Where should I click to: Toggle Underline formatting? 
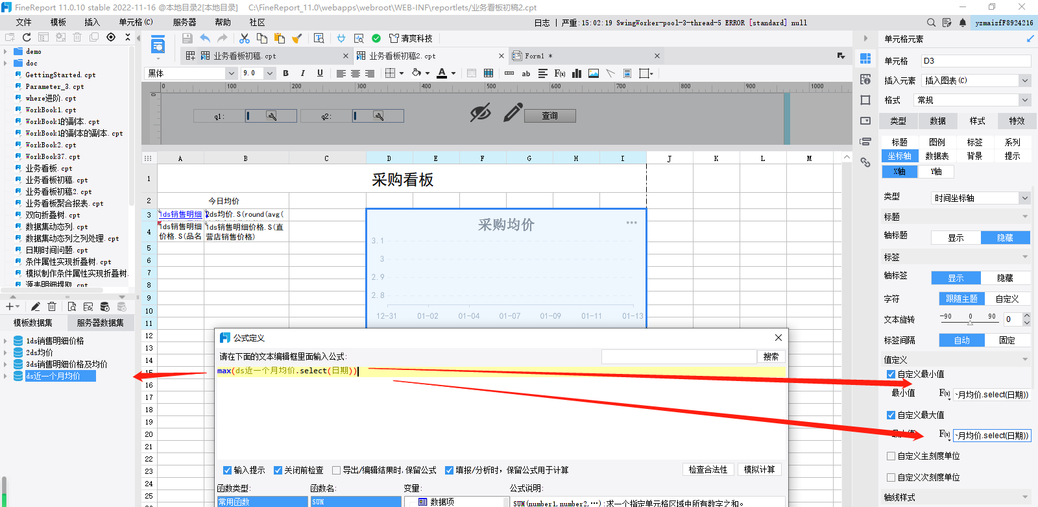point(320,73)
